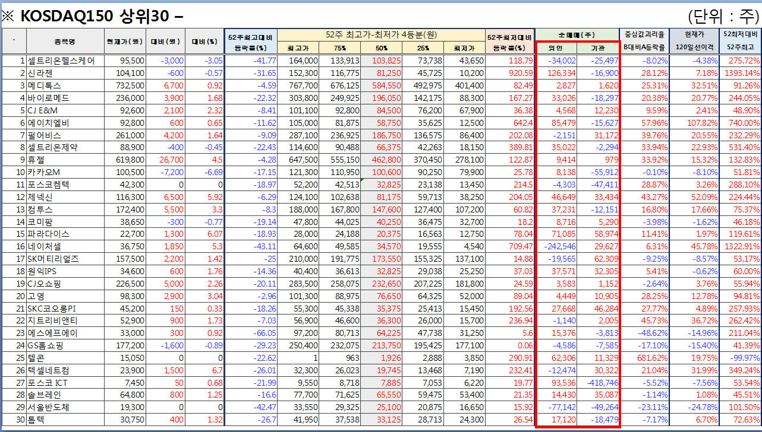Viewport: 762px width, 432px height.
Task: Click the 순매매(주) header cell
Action: [577, 35]
